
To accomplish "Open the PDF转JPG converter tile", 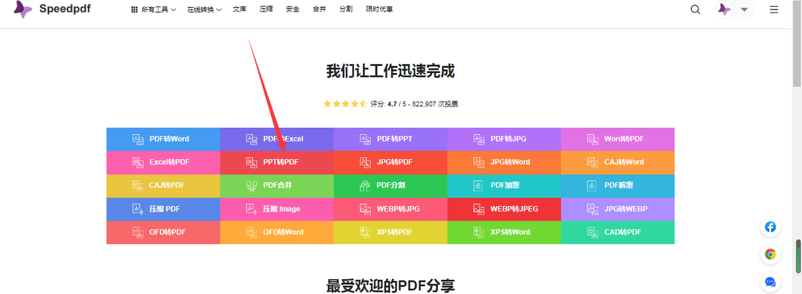I will [504, 139].
